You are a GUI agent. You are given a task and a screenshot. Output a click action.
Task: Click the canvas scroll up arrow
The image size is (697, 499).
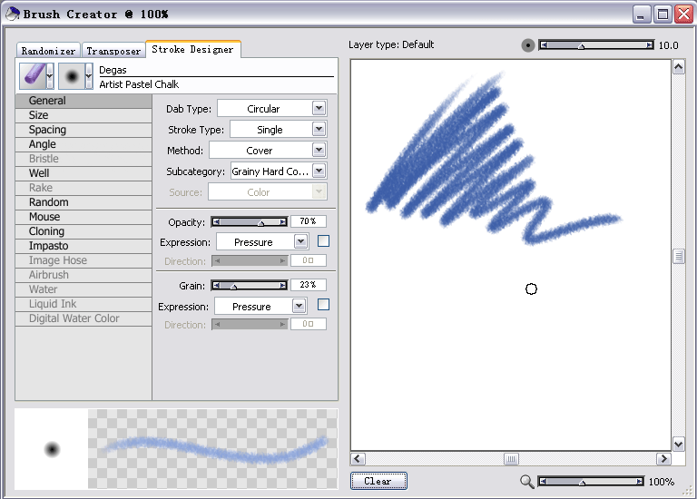(678, 67)
